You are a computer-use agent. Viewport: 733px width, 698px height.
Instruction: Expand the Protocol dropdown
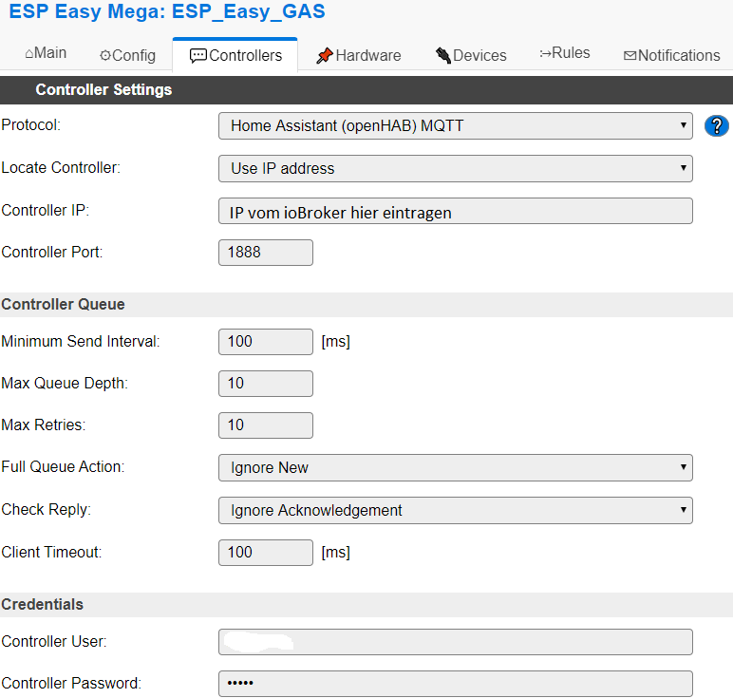click(x=455, y=125)
